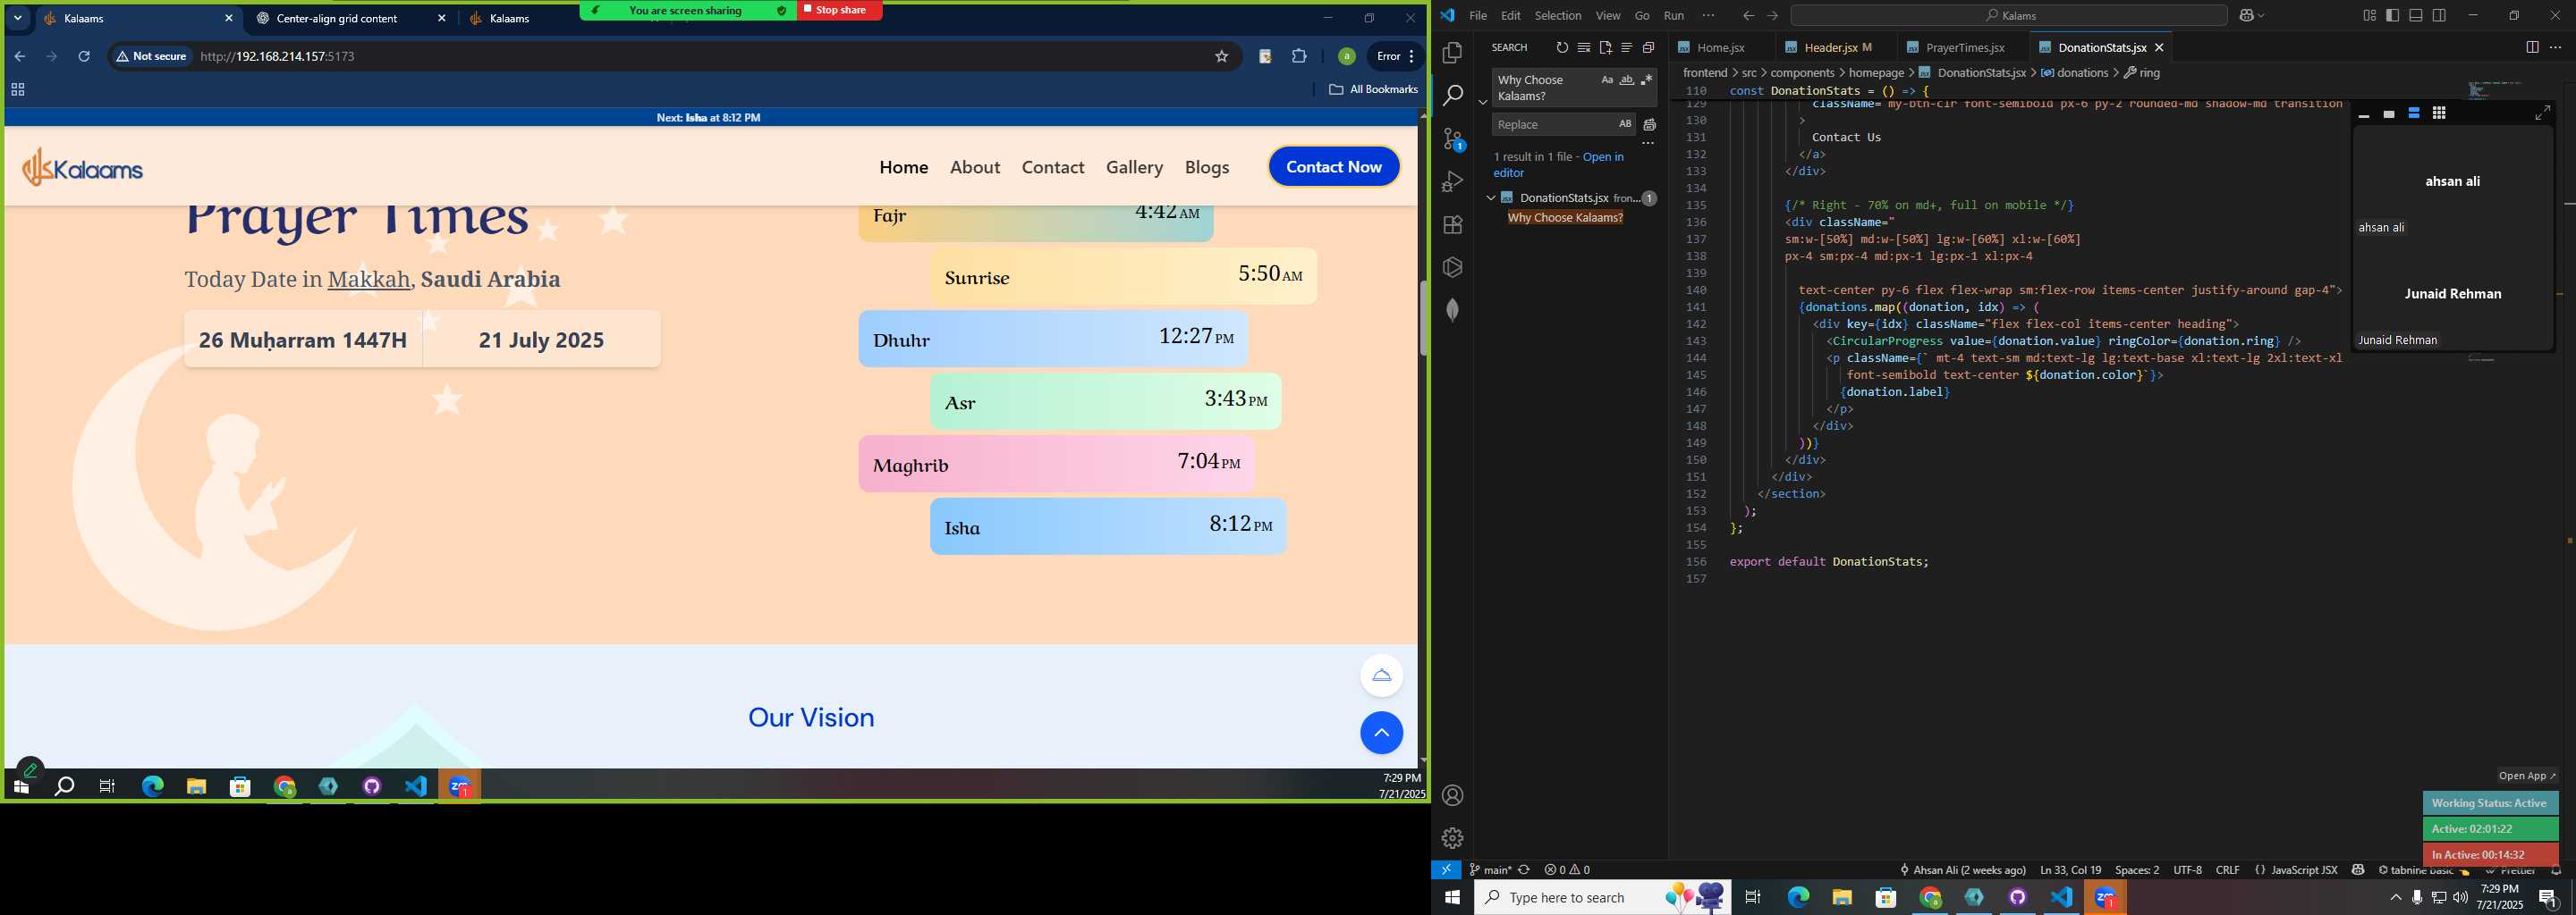Show hidden icons chevron in system tray
Image resolution: width=2576 pixels, height=915 pixels.
point(2395,898)
